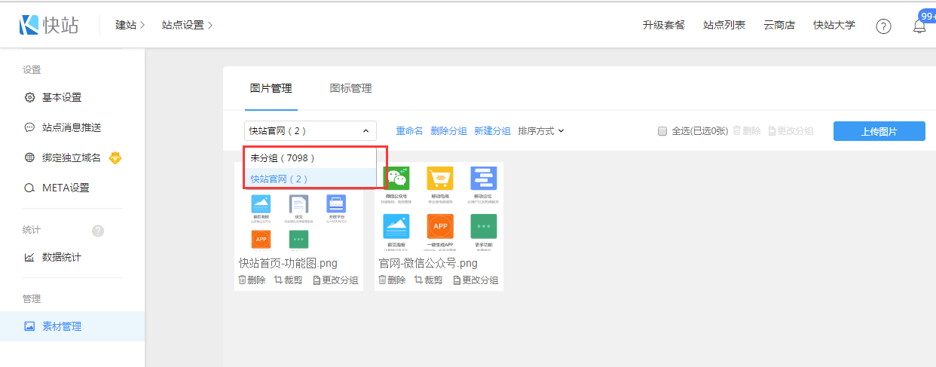The height and width of the screenshot is (367, 936).
Task: Click the Kuaizhan logo icon
Action: coord(30,25)
